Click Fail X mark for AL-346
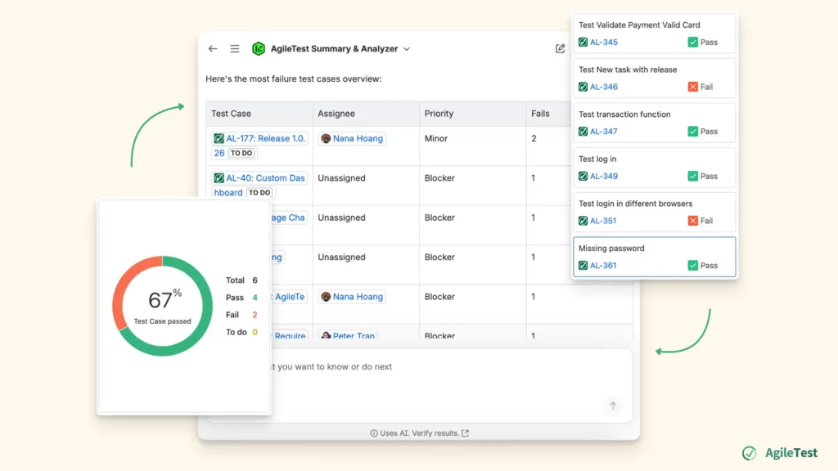The height and width of the screenshot is (471, 838). [x=692, y=87]
